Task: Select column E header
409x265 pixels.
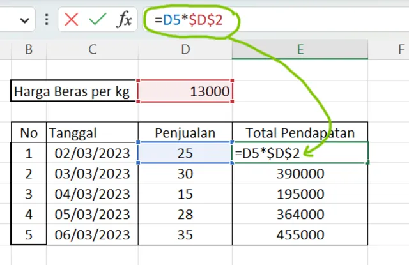Action: tap(300, 49)
